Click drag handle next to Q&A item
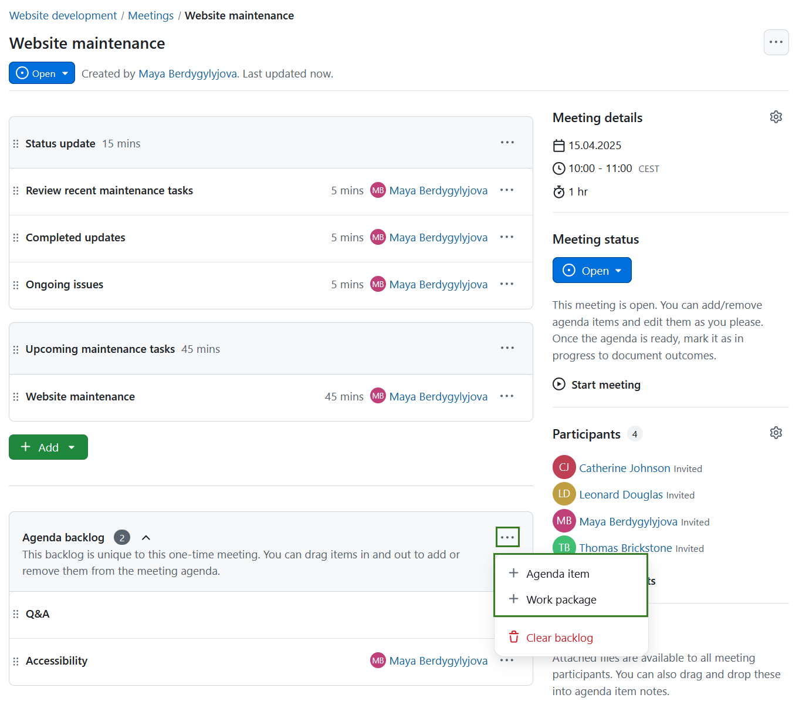The height and width of the screenshot is (701, 799). coord(16,614)
